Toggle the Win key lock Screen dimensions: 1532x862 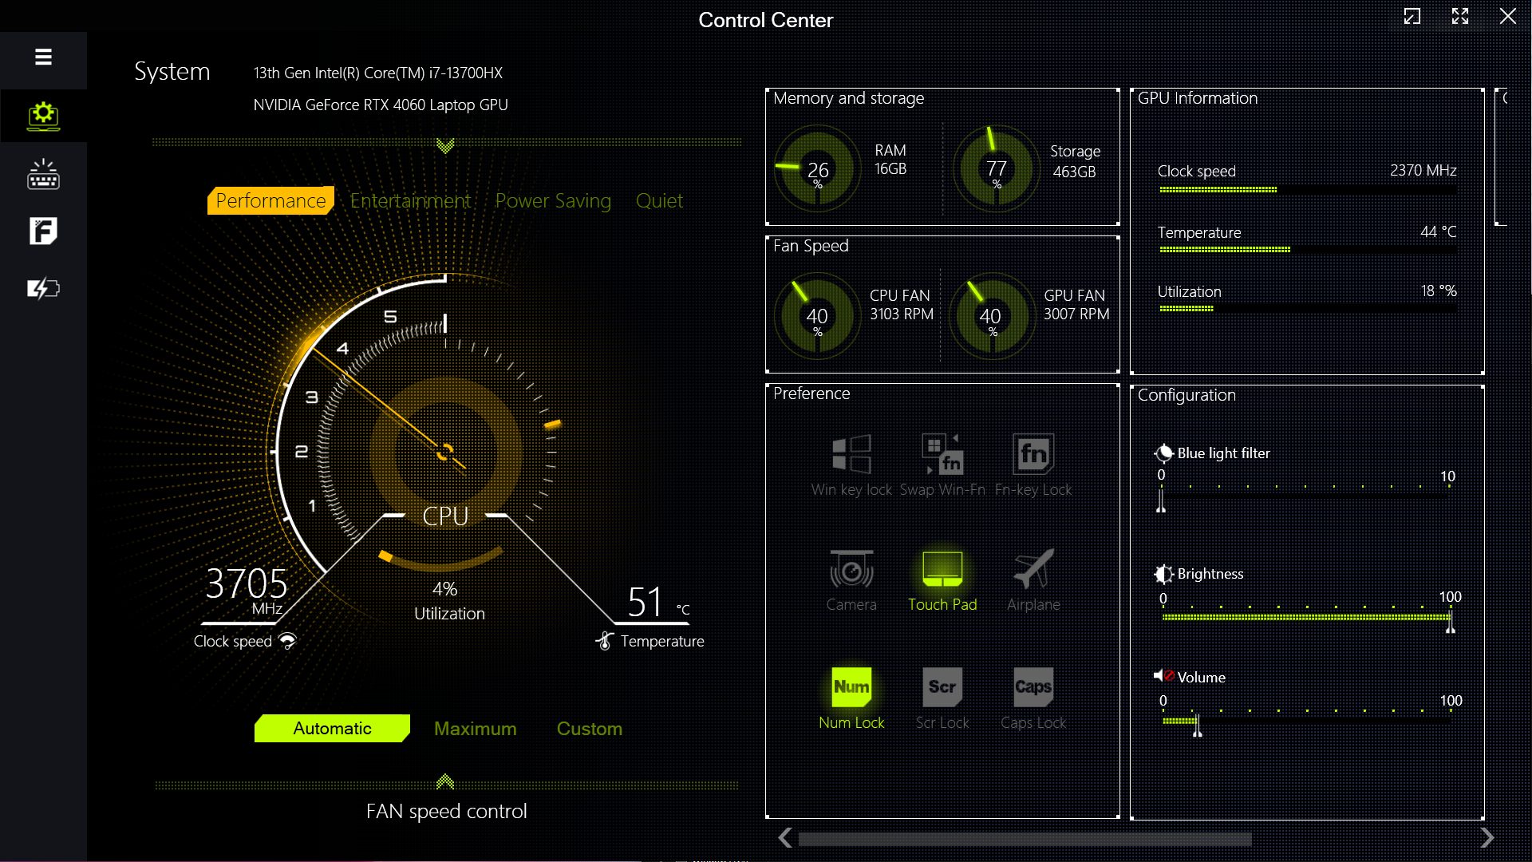(851, 454)
